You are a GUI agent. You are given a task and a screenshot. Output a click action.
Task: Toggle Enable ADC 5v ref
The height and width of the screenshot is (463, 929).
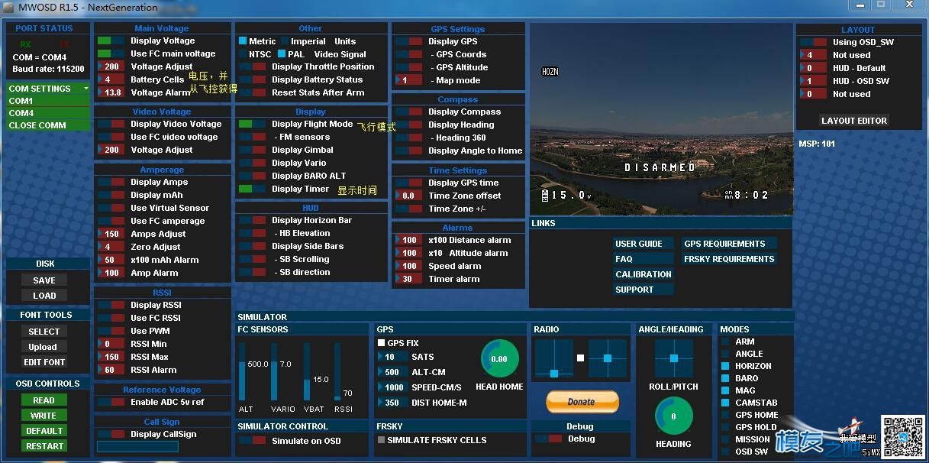[x=111, y=402]
